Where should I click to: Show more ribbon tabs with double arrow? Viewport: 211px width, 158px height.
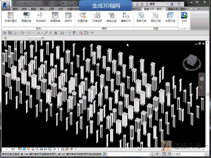[191, 9]
